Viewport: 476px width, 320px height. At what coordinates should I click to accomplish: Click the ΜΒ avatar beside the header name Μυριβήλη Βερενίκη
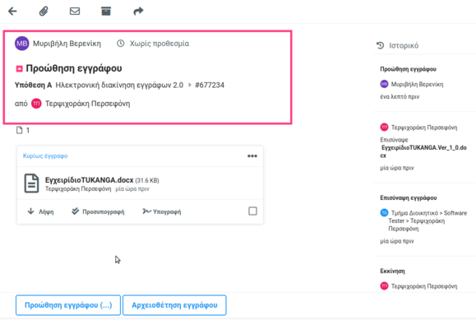coord(22,44)
